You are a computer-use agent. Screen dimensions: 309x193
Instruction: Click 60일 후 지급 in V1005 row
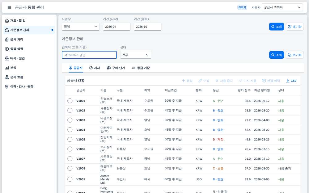click(173, 140)
